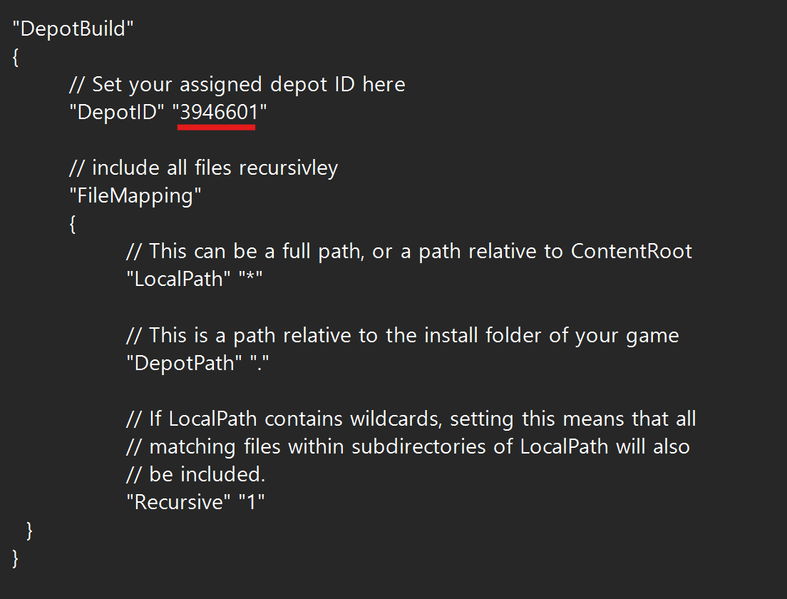The height and width of the screenshot is (599, 787).
Task: Click the "1" value next to Recursive
Action: click(x=252, y=502)
